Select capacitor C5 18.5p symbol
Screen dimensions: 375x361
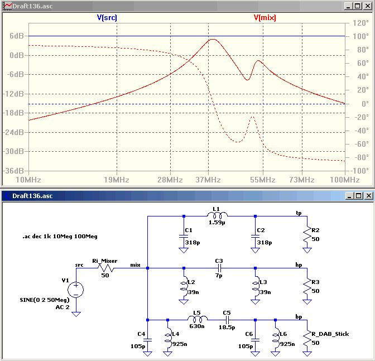(x=227, y=320)
